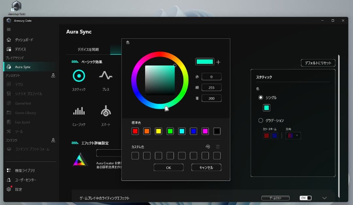Delete custom color with trash icon
The height and width of the screenshot is (205, 353).
pyautogui.click(x=218, y=147)
